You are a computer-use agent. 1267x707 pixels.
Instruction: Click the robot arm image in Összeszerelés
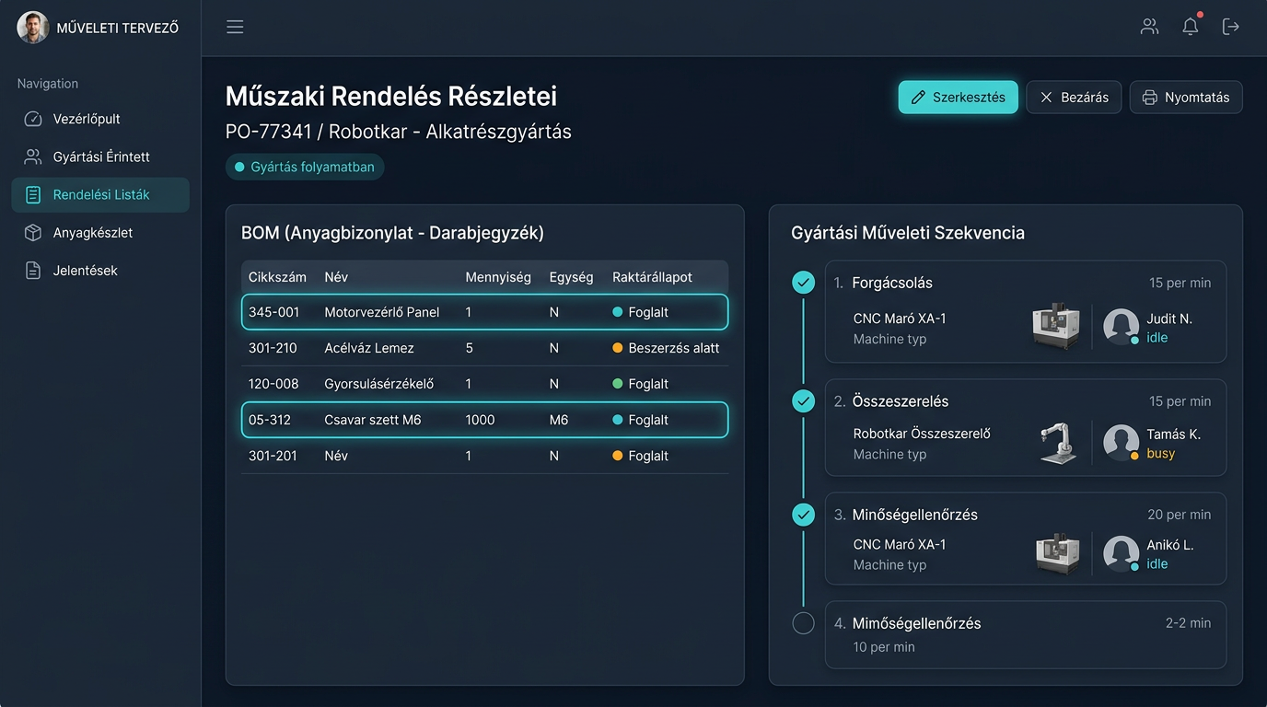coord(1056,443)
